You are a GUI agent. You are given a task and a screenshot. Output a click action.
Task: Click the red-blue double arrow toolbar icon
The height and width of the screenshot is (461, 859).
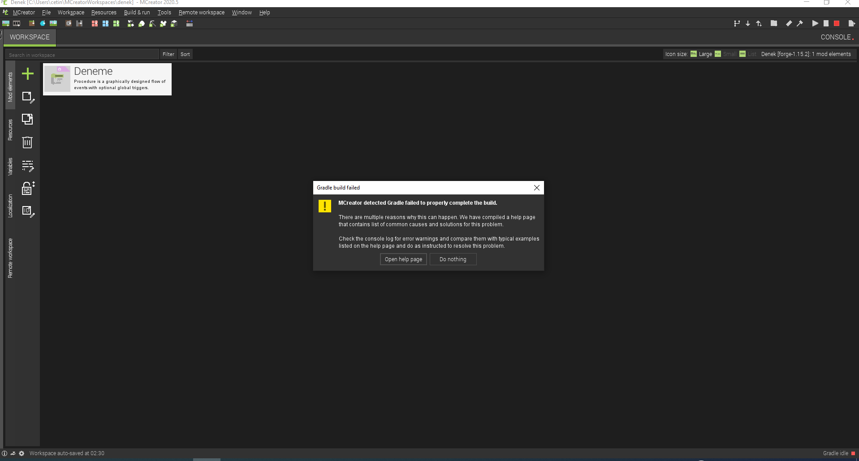[x=190, y=24]
